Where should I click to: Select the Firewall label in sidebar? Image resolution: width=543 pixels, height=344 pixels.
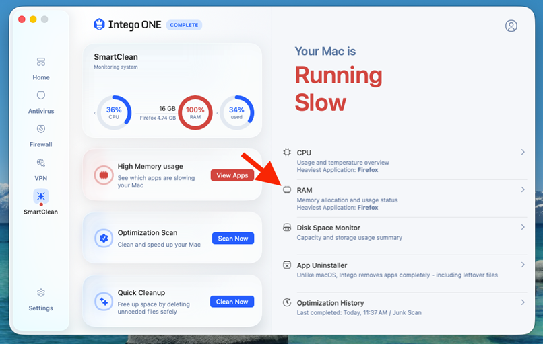click(41, 144)
